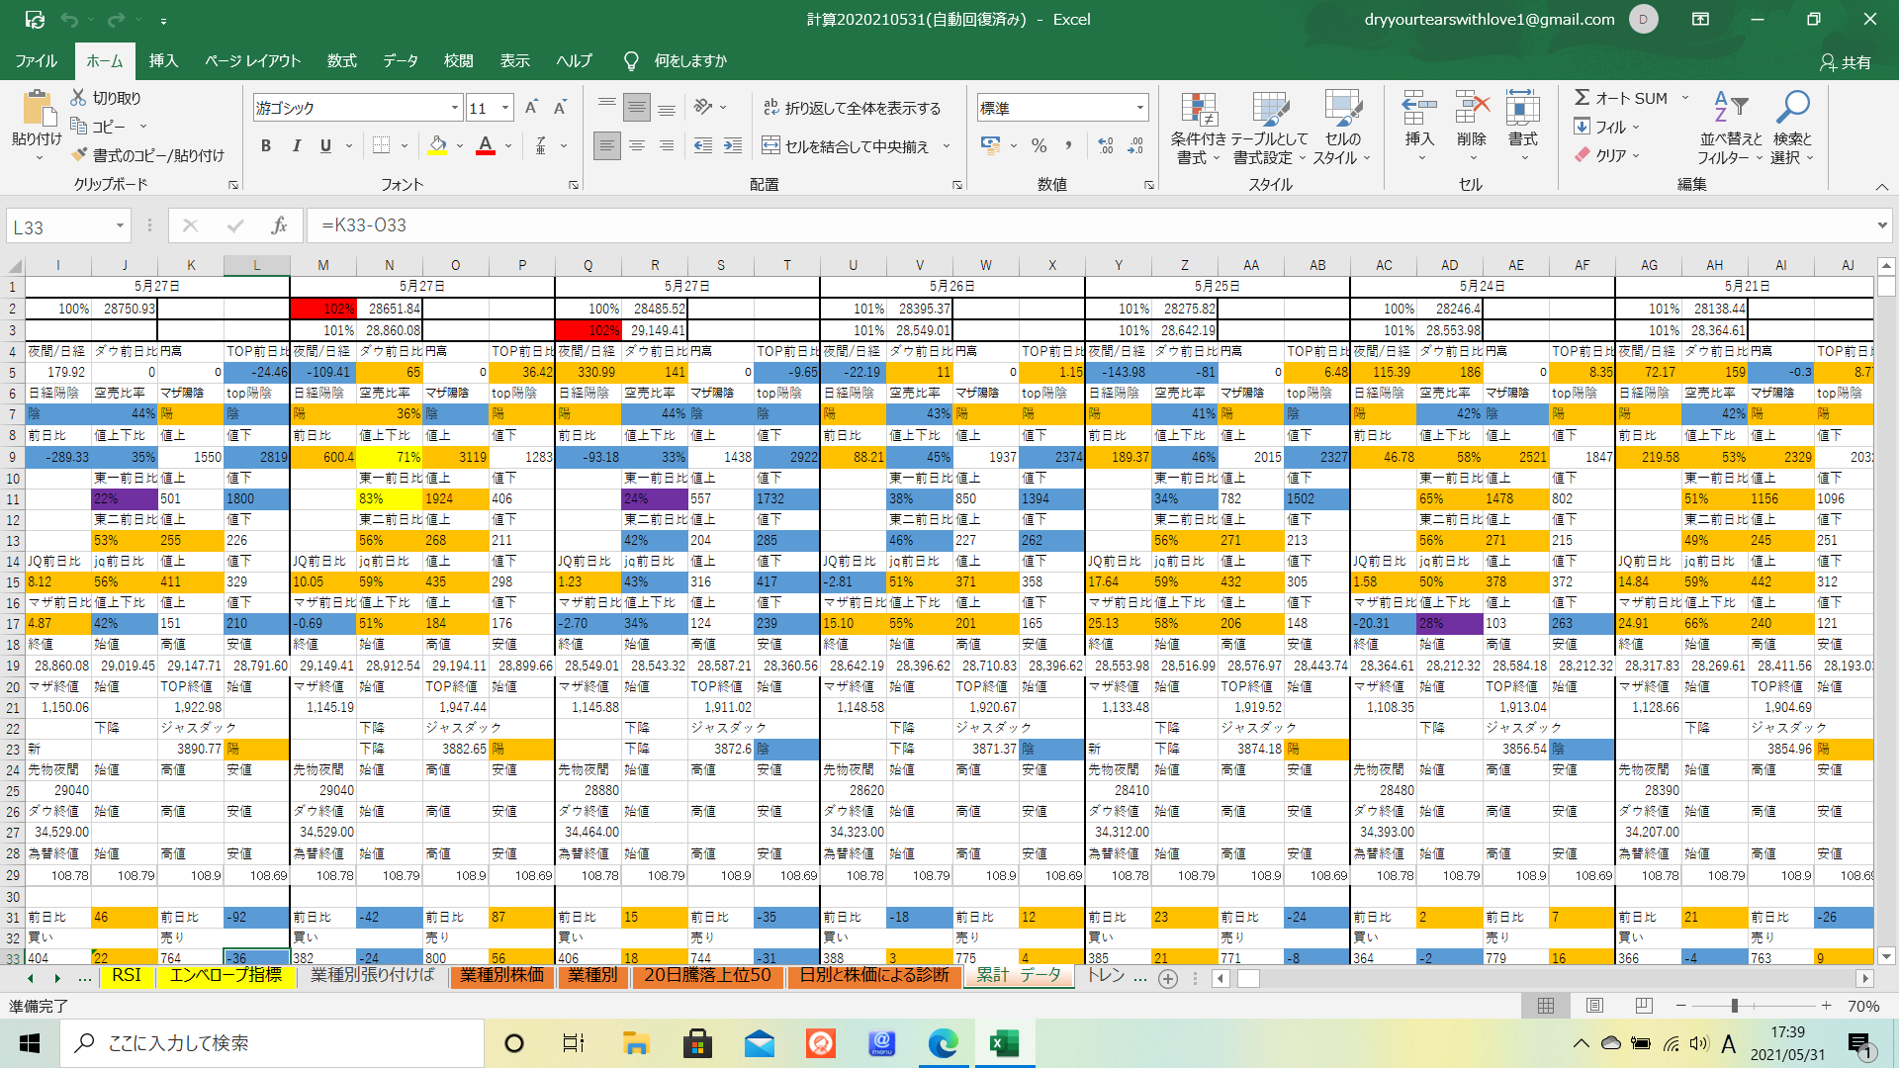The height and width of the screenshot is (1068, 1899).
Task: Expand the number format combo box
Action: pyautogui.click(x=1139, y=108)
